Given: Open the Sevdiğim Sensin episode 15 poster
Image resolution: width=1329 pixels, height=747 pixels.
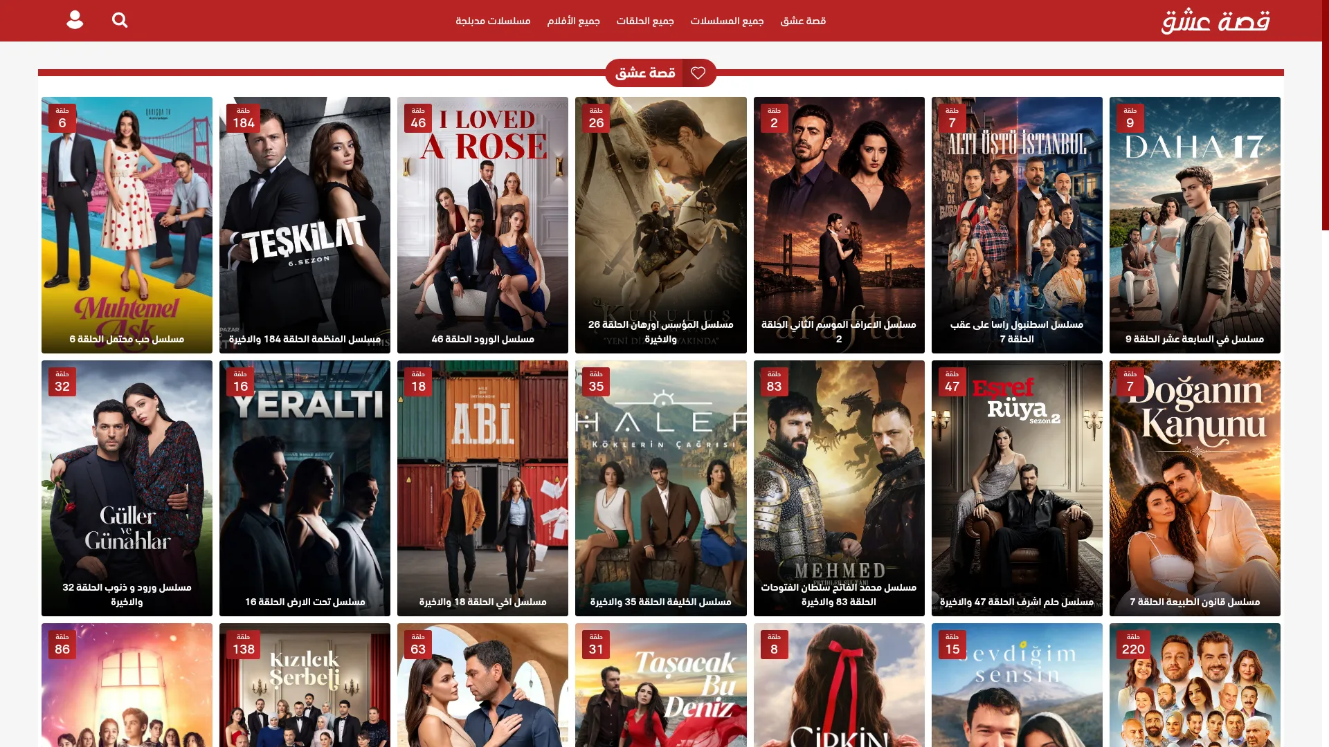Looking at the screenshot, I should pos(1017,685).
